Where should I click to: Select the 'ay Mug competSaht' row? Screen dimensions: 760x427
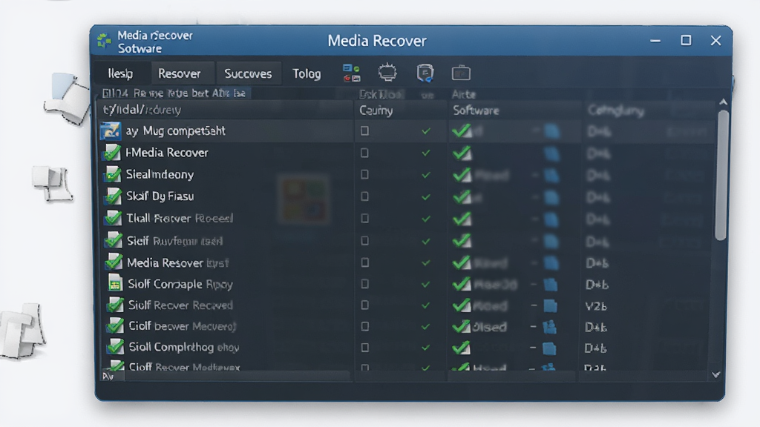(406, 130)
